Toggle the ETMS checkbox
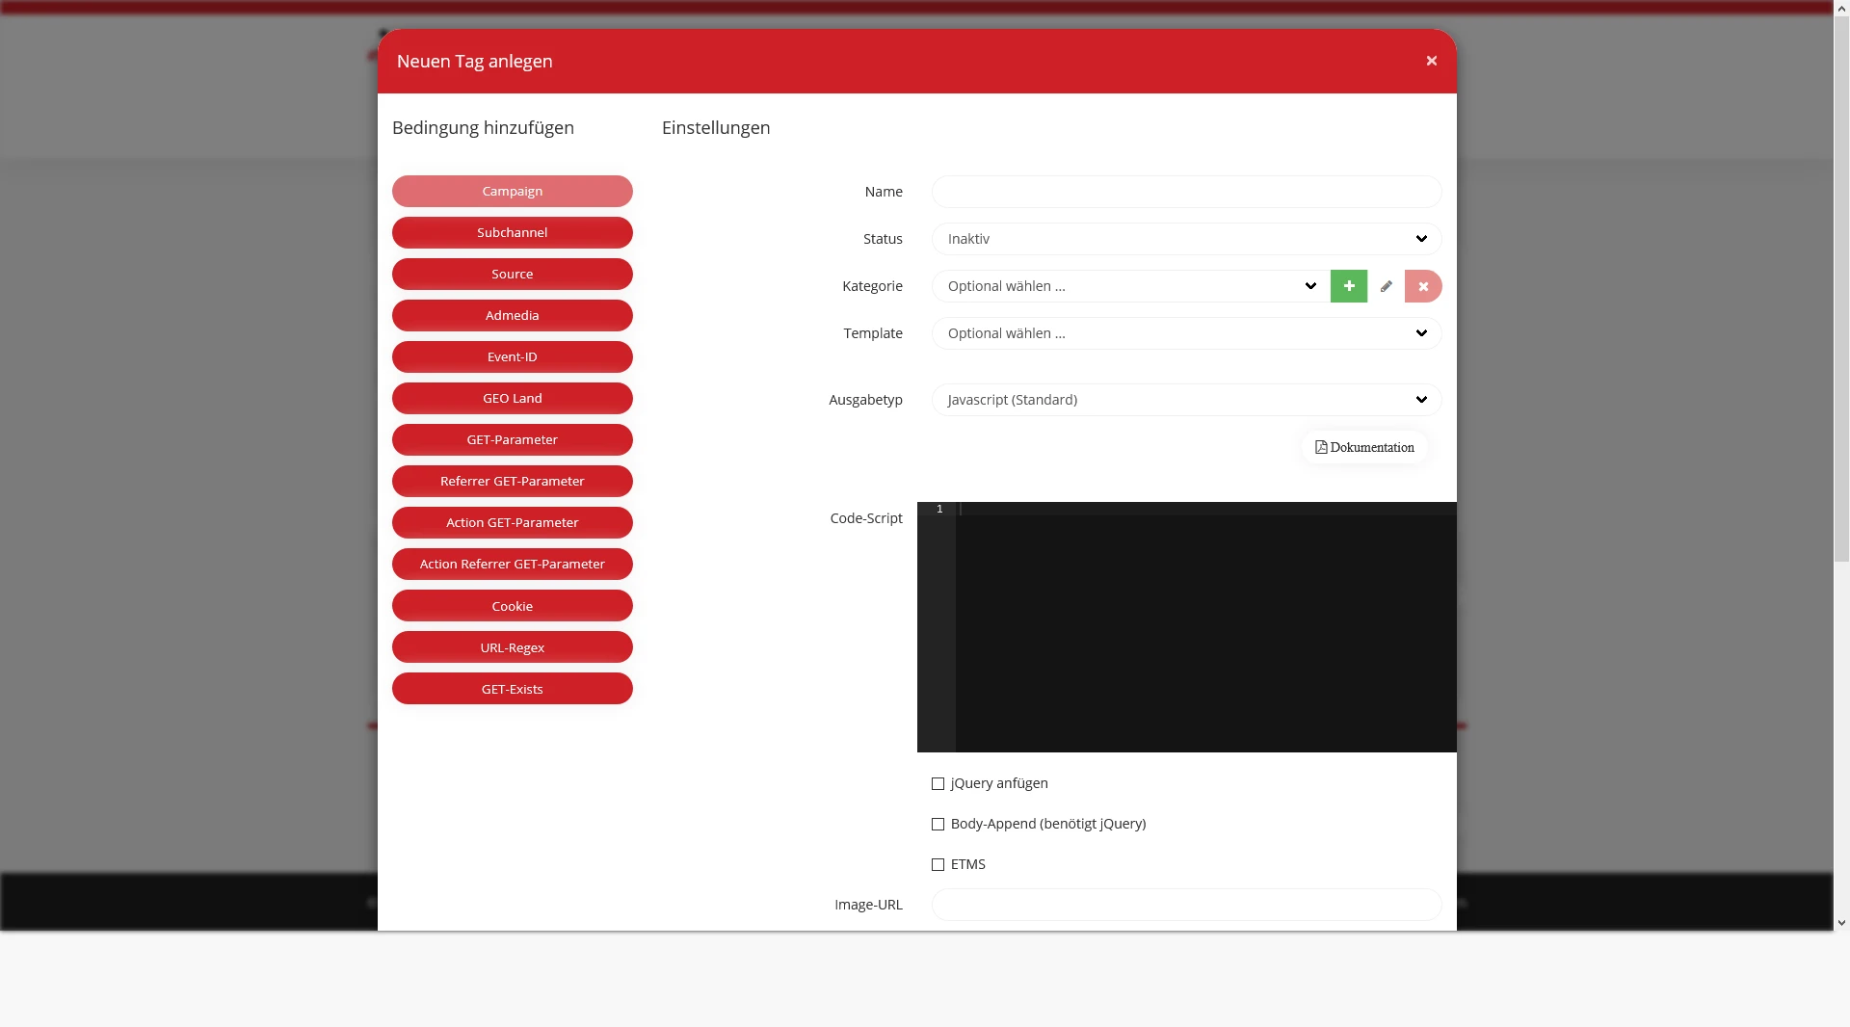The image size is (1850, 1027). coord(938,865)
